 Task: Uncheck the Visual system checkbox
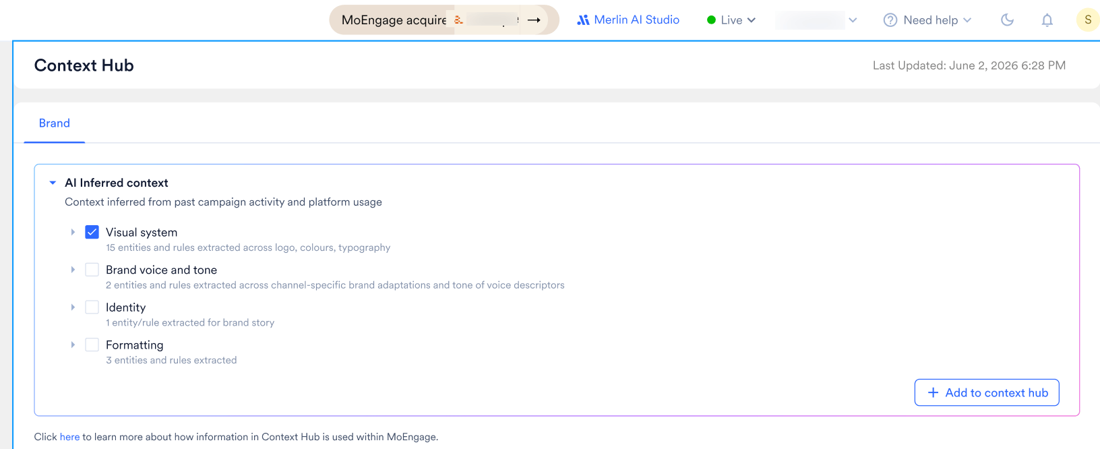pos(92,233)
